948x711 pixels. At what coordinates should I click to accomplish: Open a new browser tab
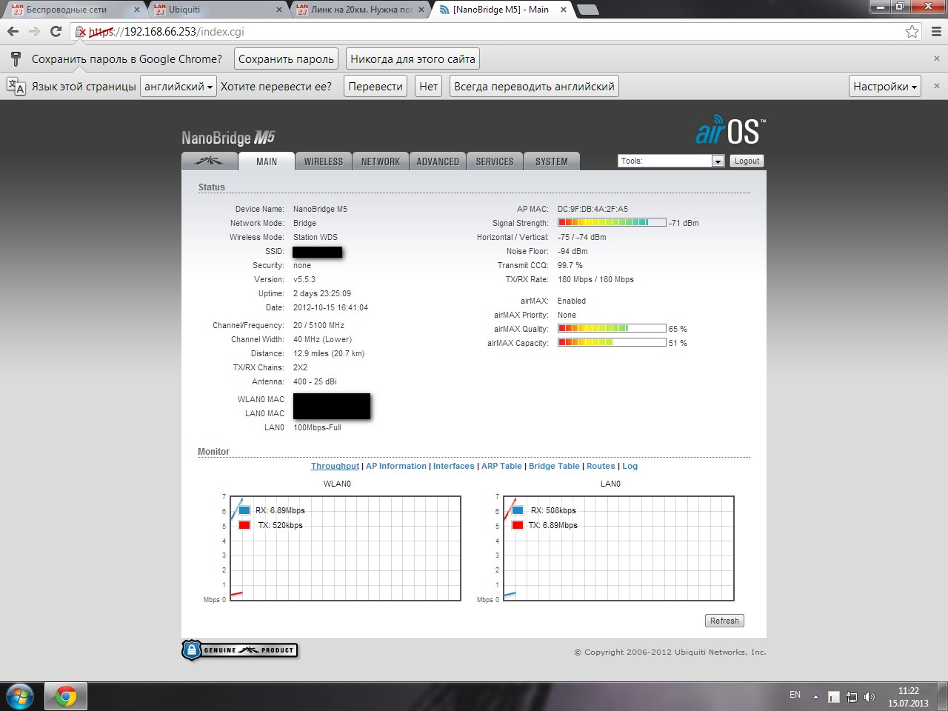point(587,10)
